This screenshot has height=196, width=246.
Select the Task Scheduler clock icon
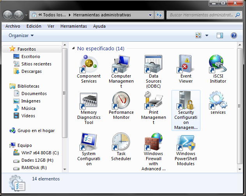pyautogui.click(x=121, y=142)
